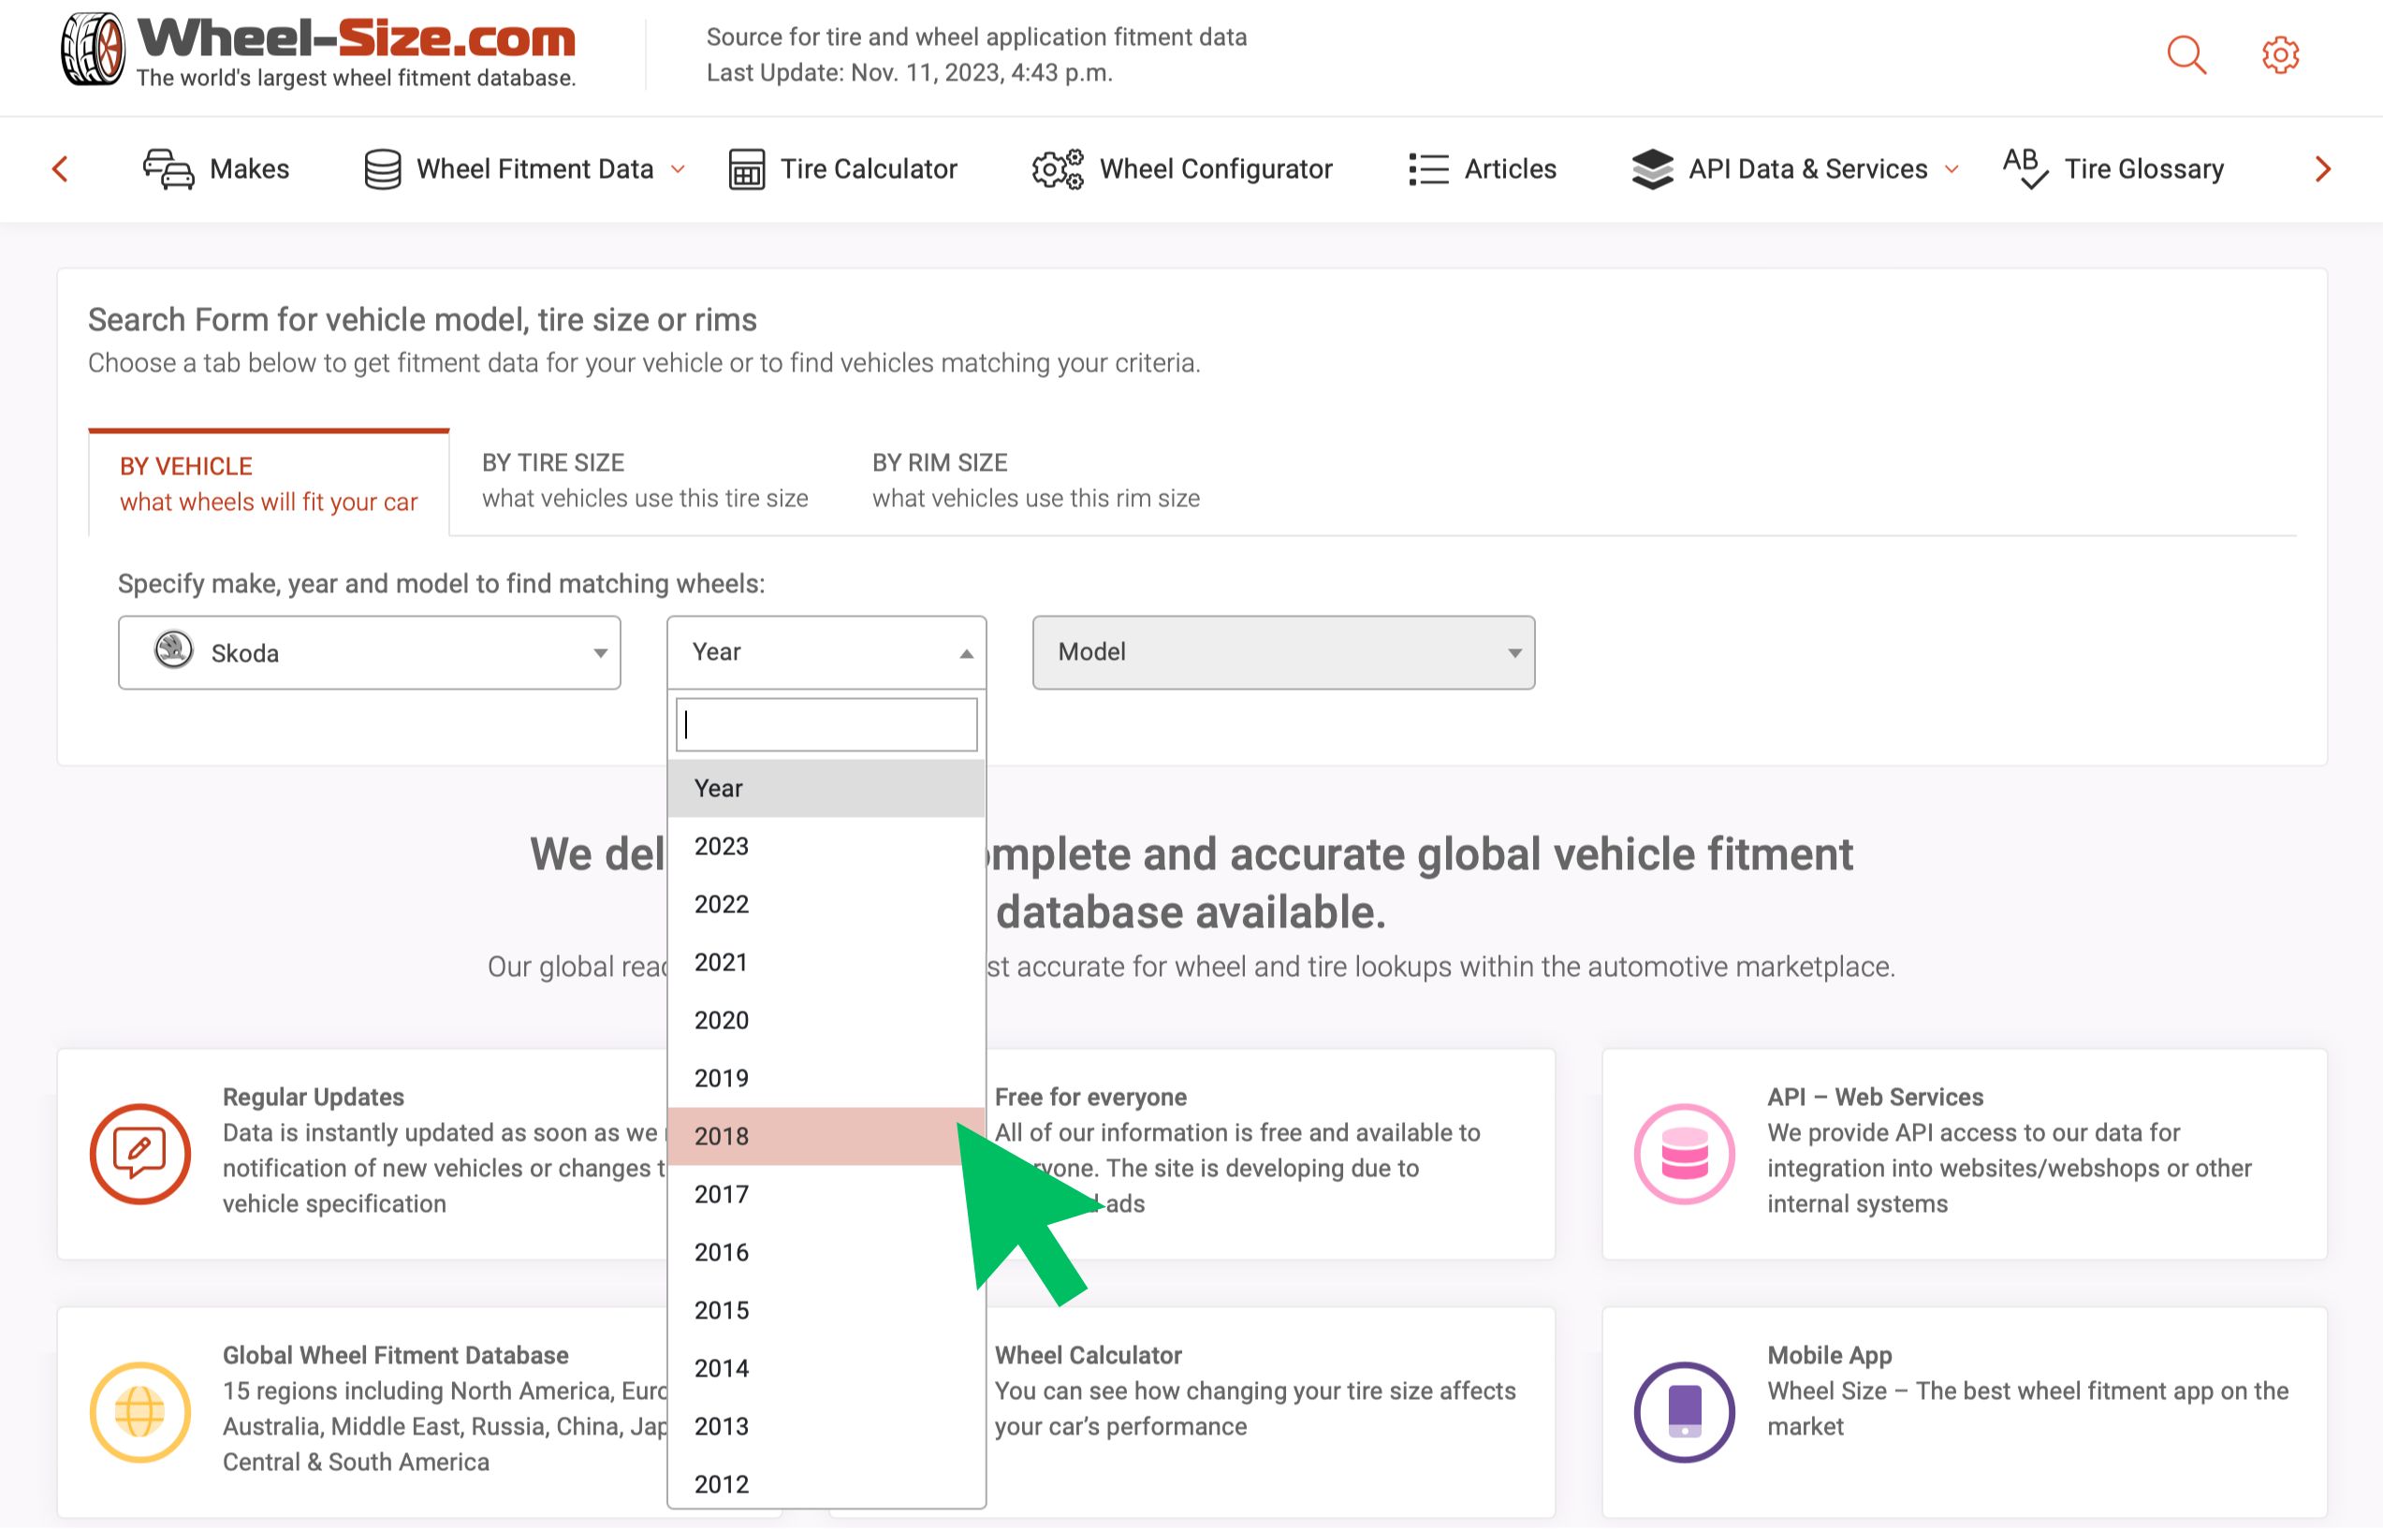Click the Makes cars icon
Image resolution: width=2383 pixels, height=1529 pixels.
(x=168, y=168)
